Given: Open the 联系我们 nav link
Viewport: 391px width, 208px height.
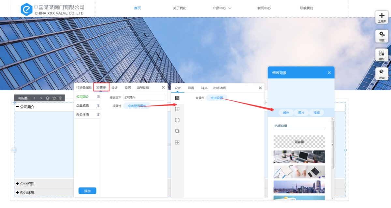Looking at the screenshot, I should tap(306, 8).
